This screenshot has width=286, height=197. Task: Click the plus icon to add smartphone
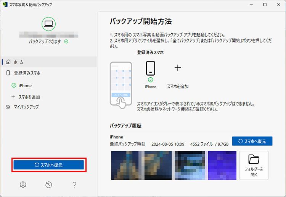coord(178,68)
